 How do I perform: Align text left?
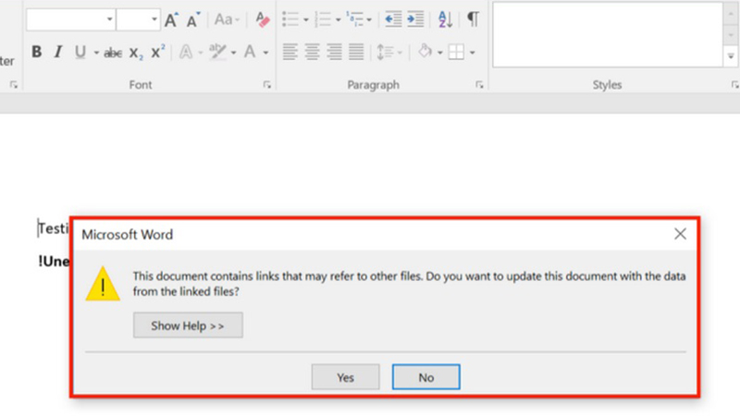point(290,52)
